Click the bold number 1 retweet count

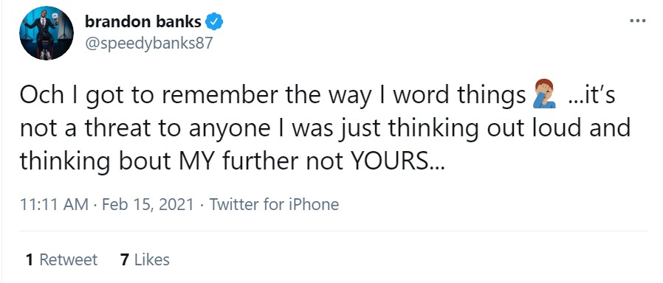[30, 260]
